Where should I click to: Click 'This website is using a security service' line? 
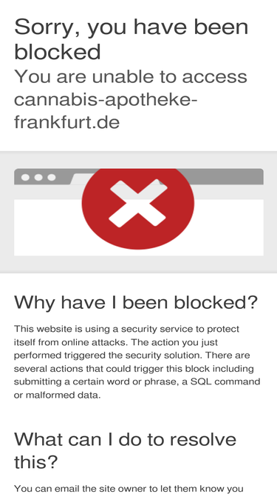coord(126,329)
